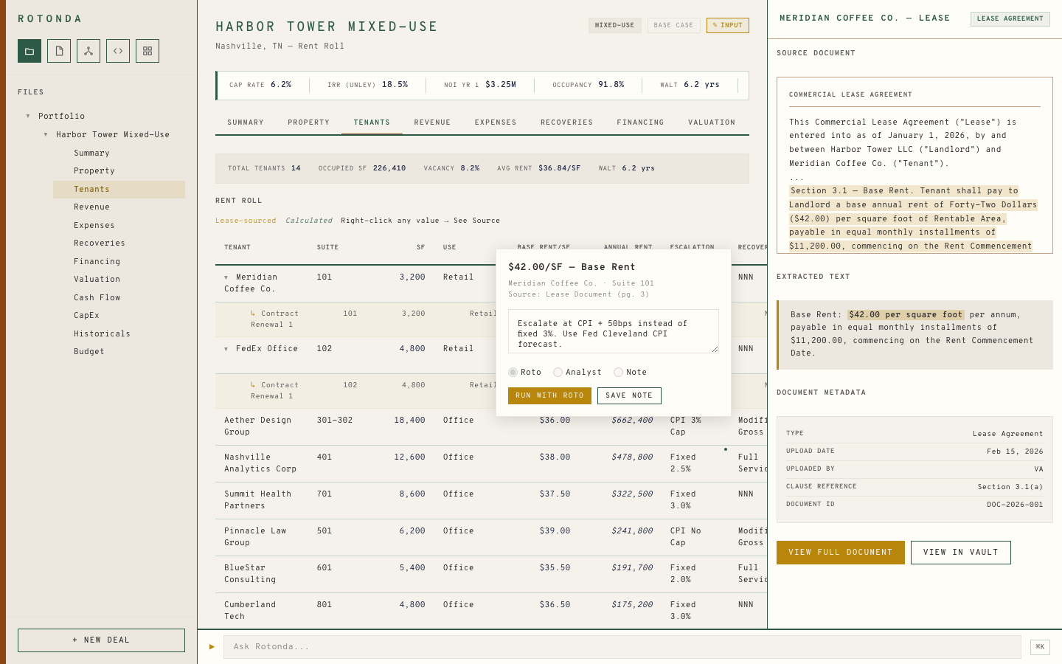Select the Analyst radio button
The width and height of the screenshot is (1062, 664).
[x=558, y=372]
